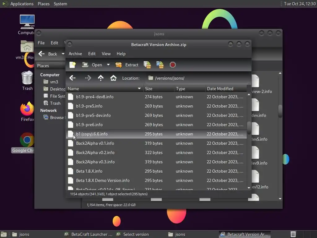Select file Back2Alpha v0.3.info
The height and width of the screenshot is (238, 317).
click(156, 162)
